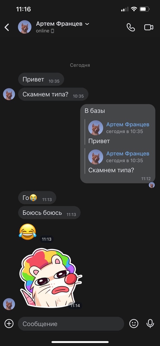Expand the dropdown chevron beside Артем Францев
160x346 pixels.
pyautogui.click(x=87, y=24)
